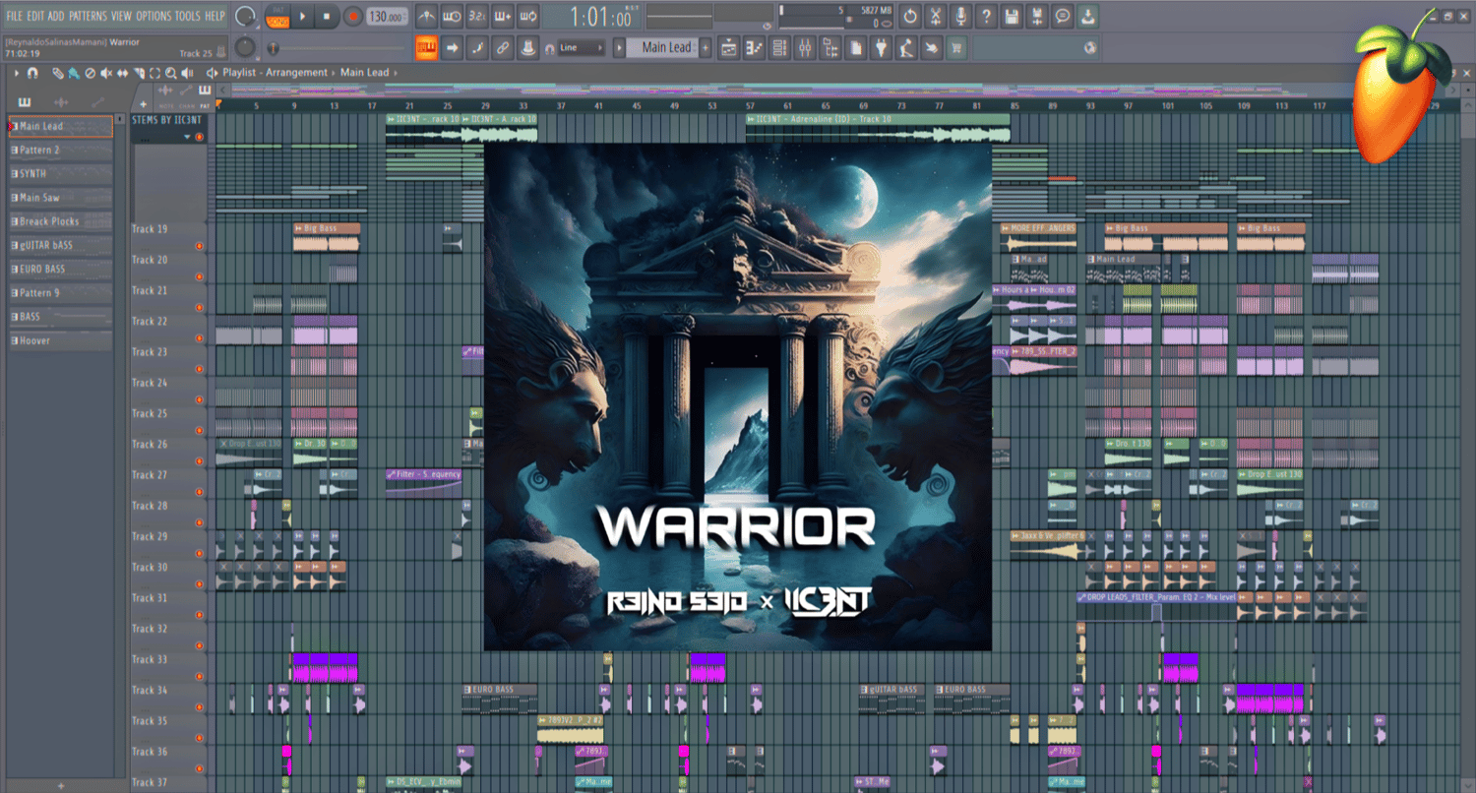Select the paint brush tool in playlist
Viewport: 1476px width, 793px height.
point(74,73)
